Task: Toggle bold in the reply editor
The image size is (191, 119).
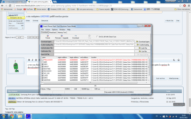Action: 29,60
